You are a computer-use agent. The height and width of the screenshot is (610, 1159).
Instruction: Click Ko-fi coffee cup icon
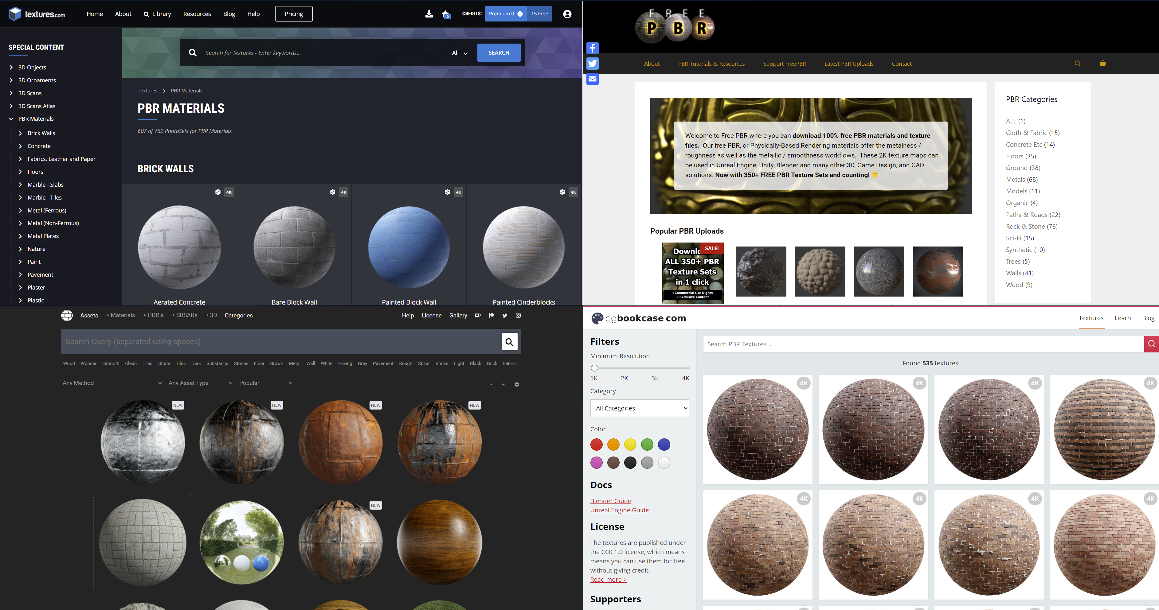pos(477,316)
